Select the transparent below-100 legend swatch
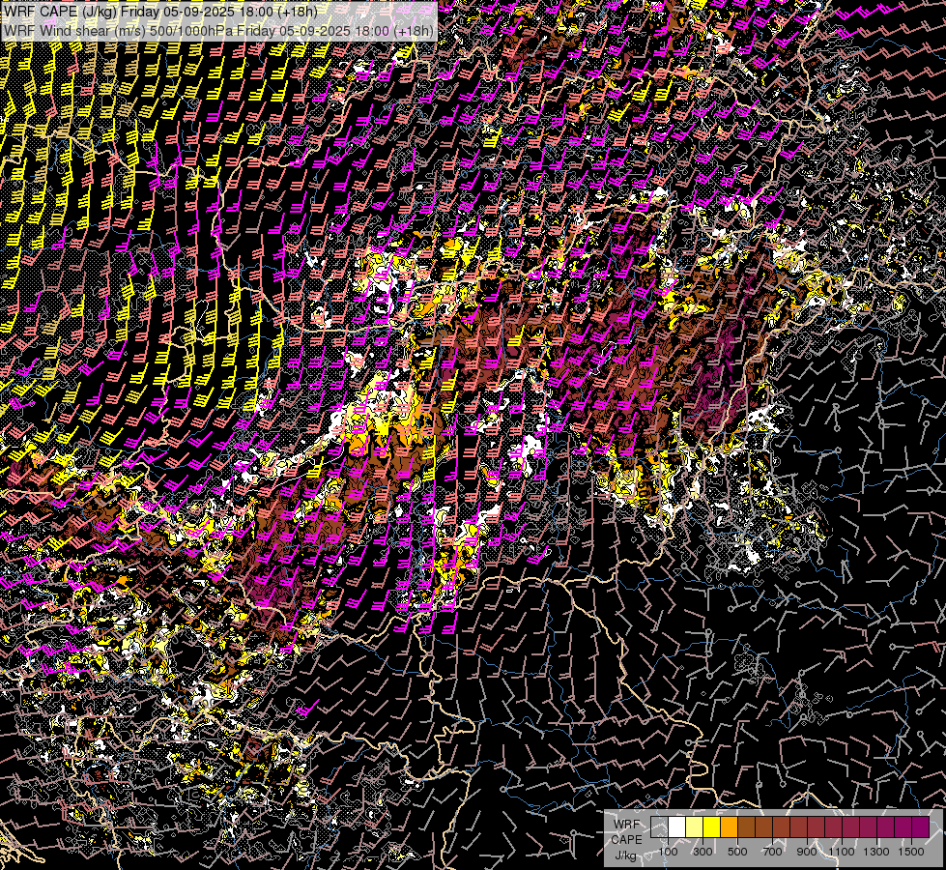946x870 pixels. [x=659, y=826]
